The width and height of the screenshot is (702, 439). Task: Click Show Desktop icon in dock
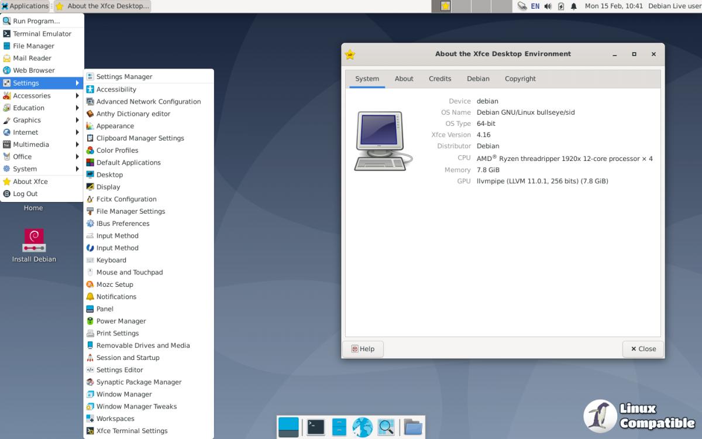288,427
